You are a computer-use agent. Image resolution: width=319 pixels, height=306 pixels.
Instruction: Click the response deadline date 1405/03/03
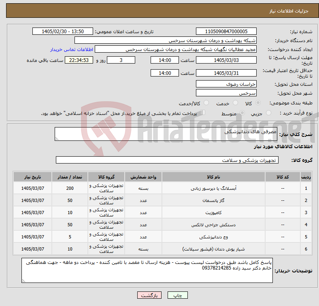(226, 60)
